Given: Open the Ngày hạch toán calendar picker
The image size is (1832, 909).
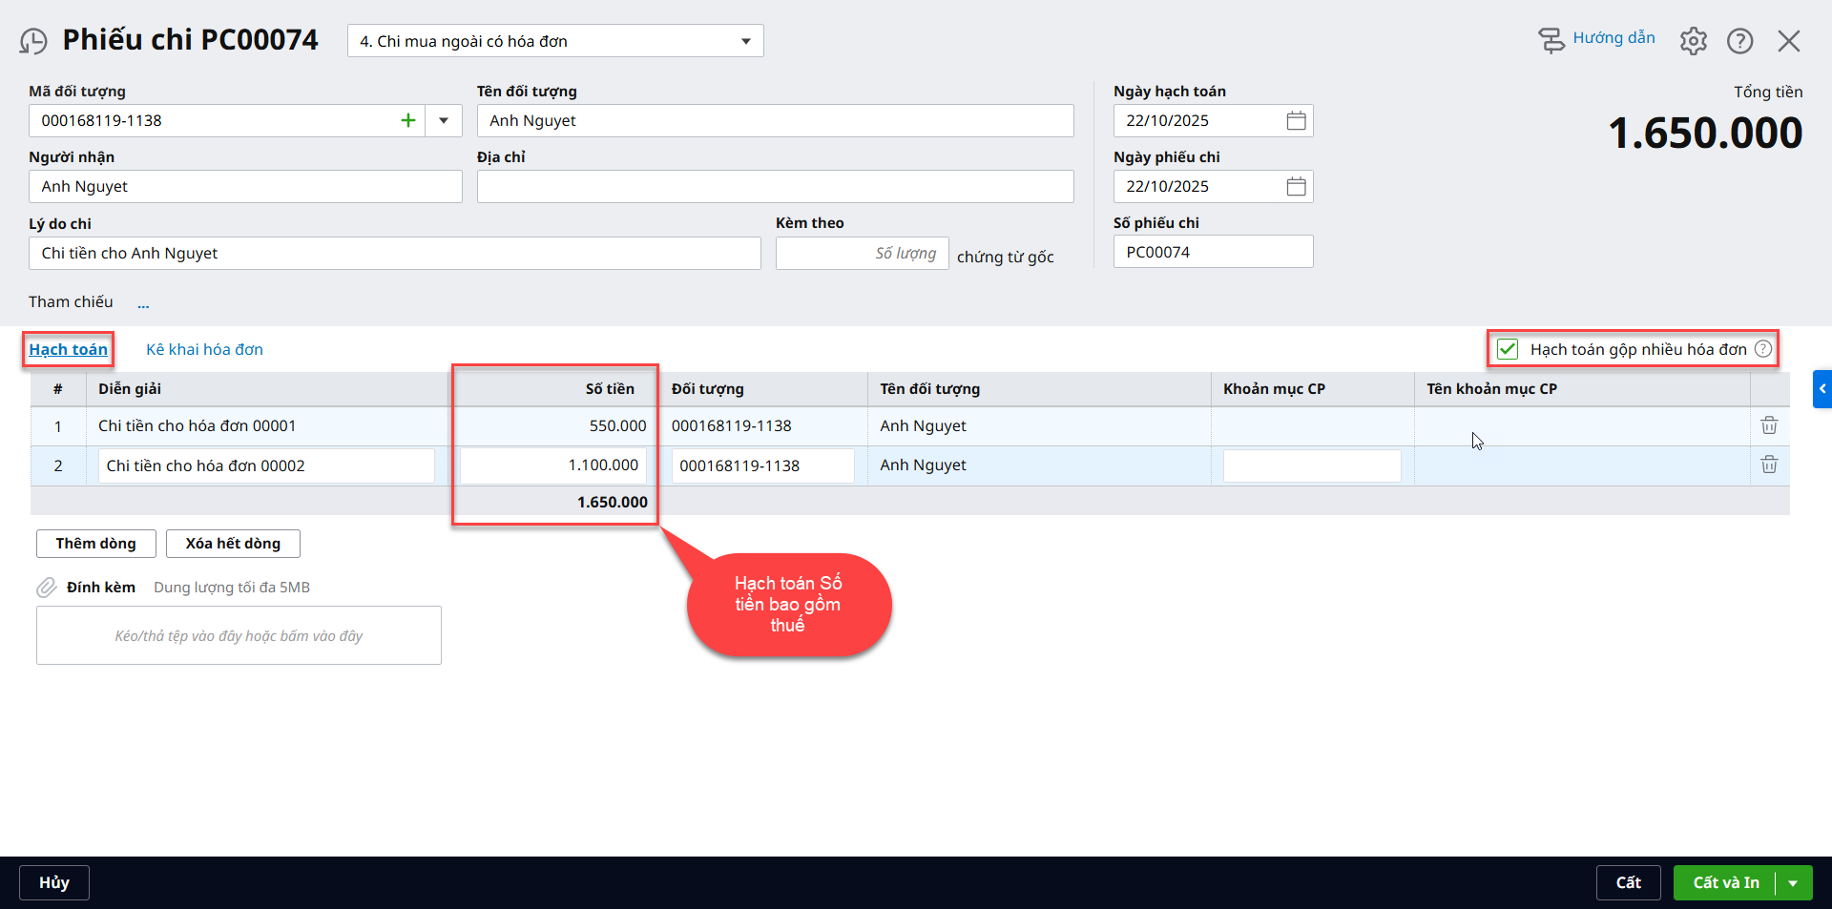Looking at the screenshot, I should 1295,120.
